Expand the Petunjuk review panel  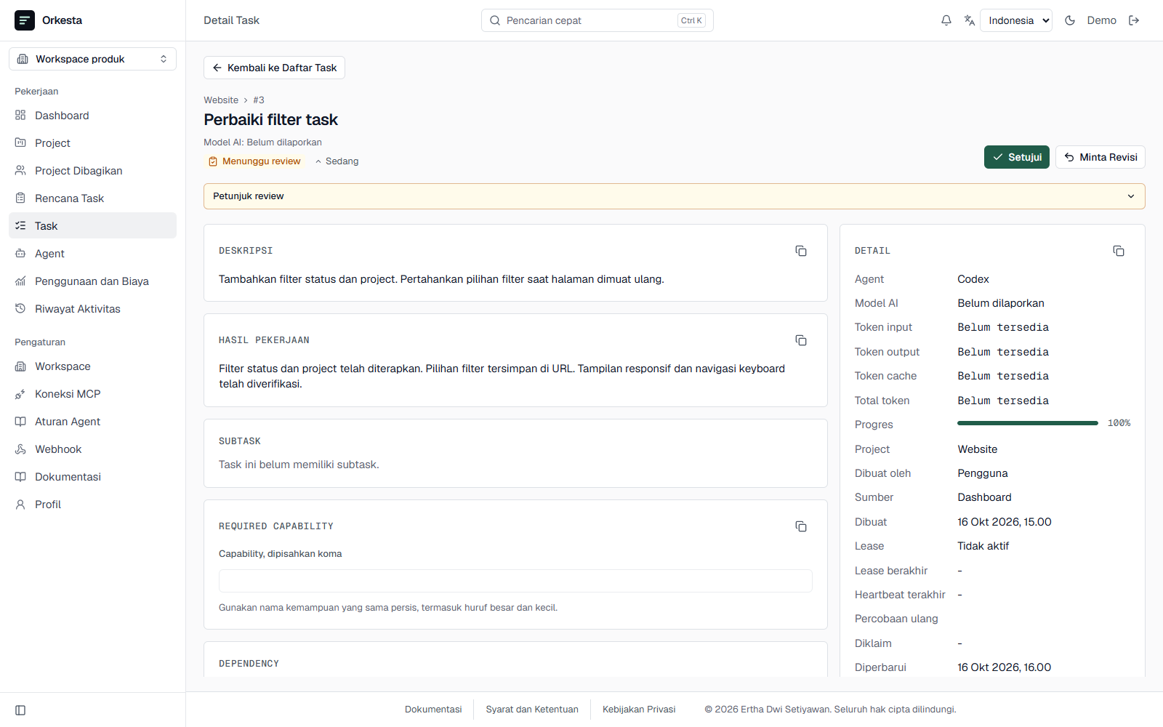[x=675, y=196]
